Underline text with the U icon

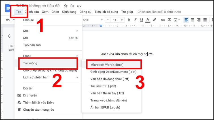click(x=141, y=20)
